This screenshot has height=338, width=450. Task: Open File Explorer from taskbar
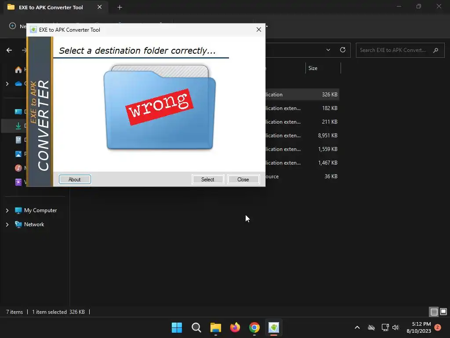point(215,327)
